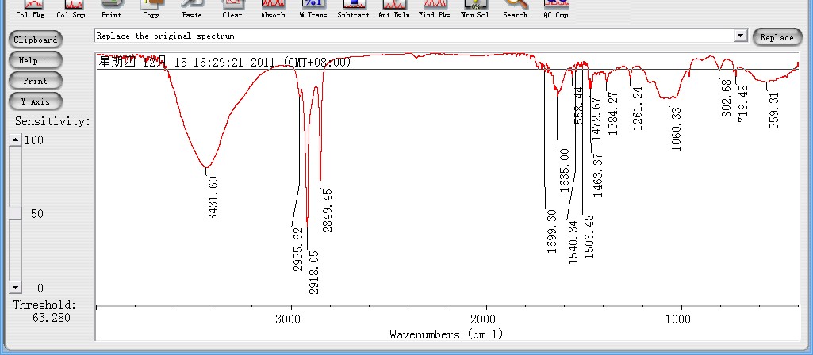Click the Replace button
813x355 pixels.
click(x=777, y=37)
